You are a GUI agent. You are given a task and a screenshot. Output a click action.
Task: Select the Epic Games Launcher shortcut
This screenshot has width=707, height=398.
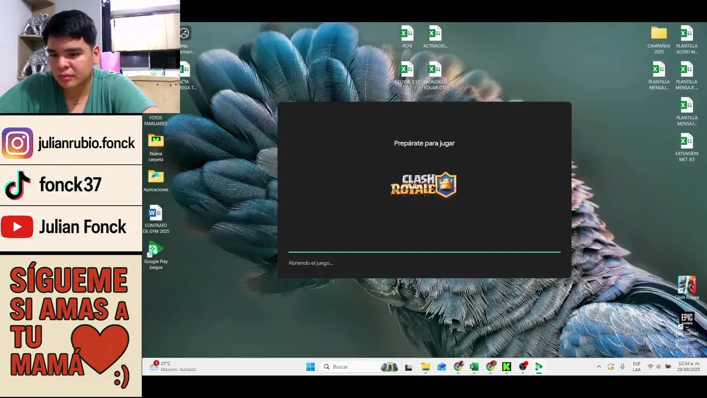point(687,327)
